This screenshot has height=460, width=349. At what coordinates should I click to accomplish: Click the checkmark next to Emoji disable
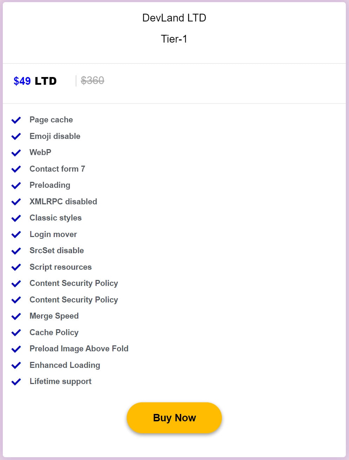(16, 136)
